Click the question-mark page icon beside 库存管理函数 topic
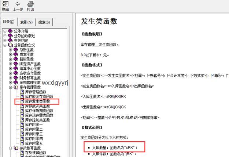This screenshot has height=157, width=229. pyautogui.click(x=22, y=92)
